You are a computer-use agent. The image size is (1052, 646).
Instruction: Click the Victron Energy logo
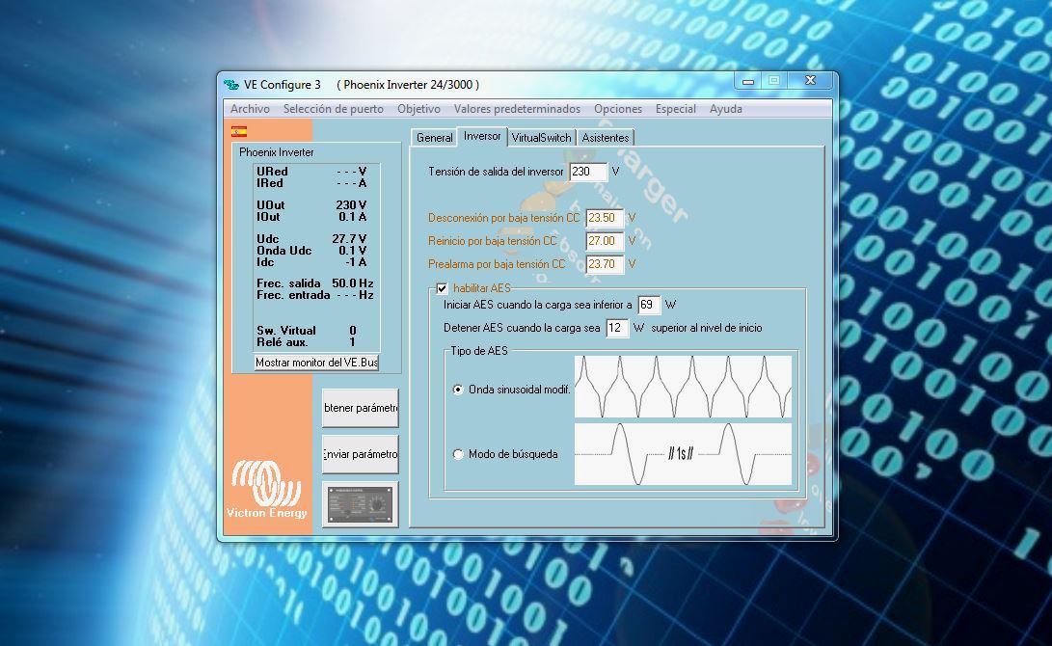tap(267, 489)
